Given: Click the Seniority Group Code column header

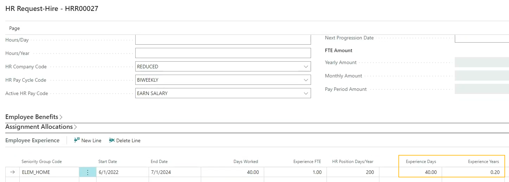Looking at the screenshot, I should pos(42,162).
